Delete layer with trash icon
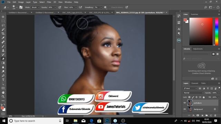Viewport: 221px width, 124px height. pyautogui.click(x=215, y=115)
